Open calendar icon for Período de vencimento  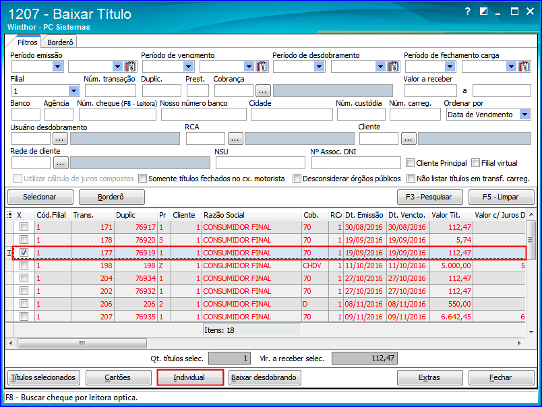(x=262, y=66)
